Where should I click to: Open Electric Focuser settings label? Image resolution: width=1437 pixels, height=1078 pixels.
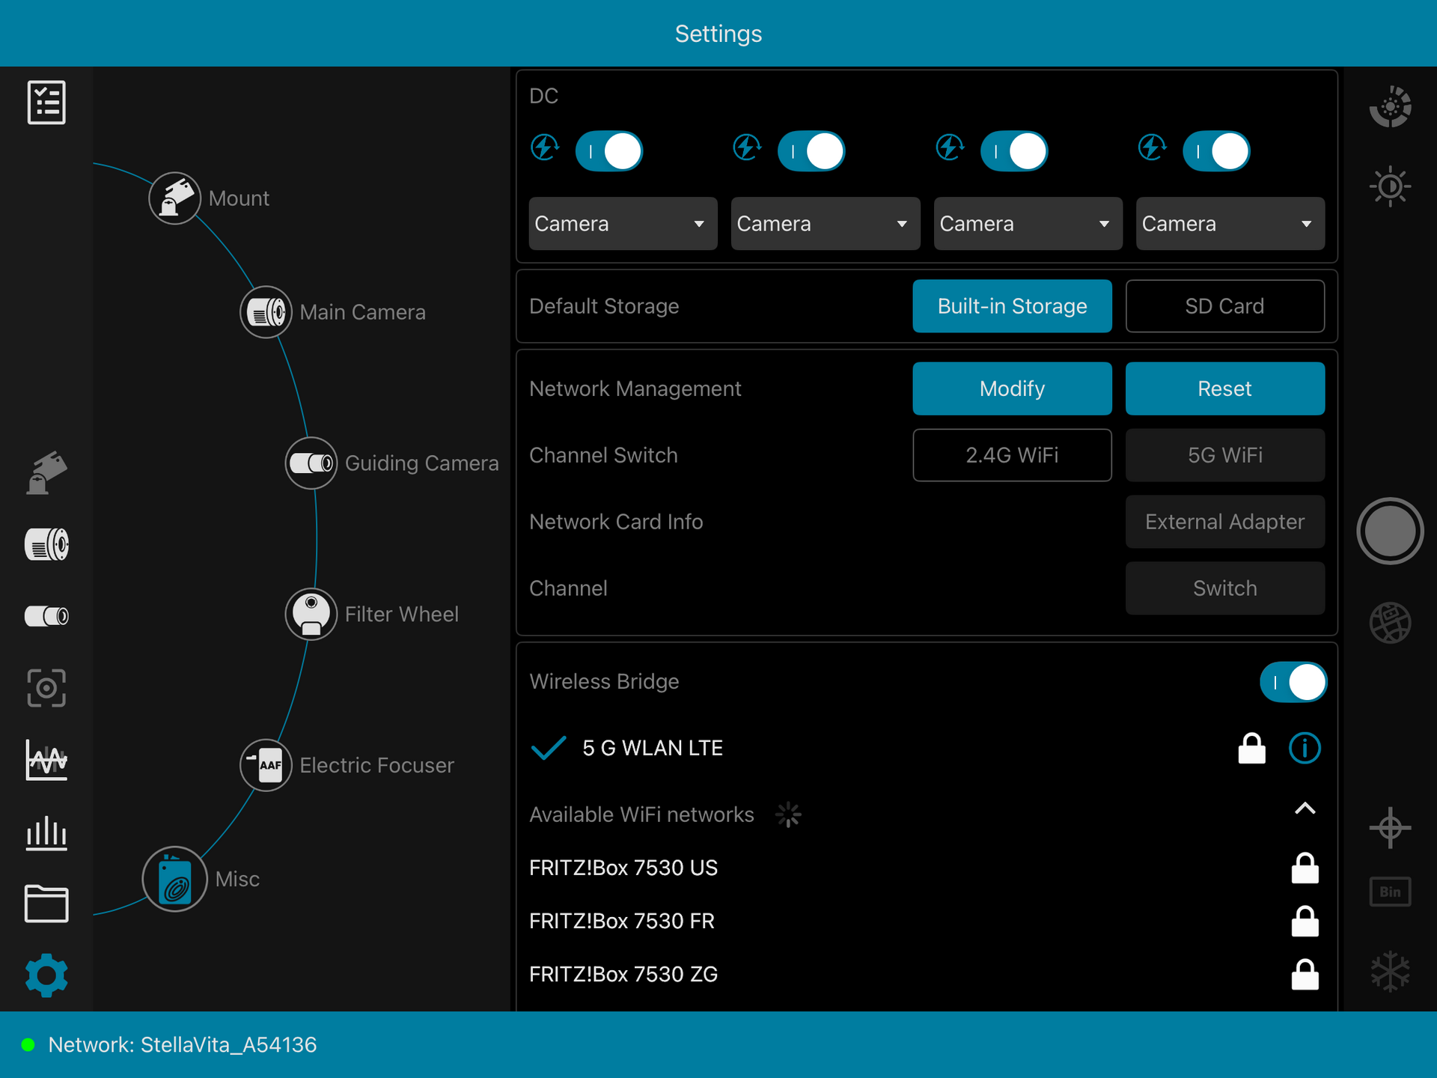tap(376, 765)
